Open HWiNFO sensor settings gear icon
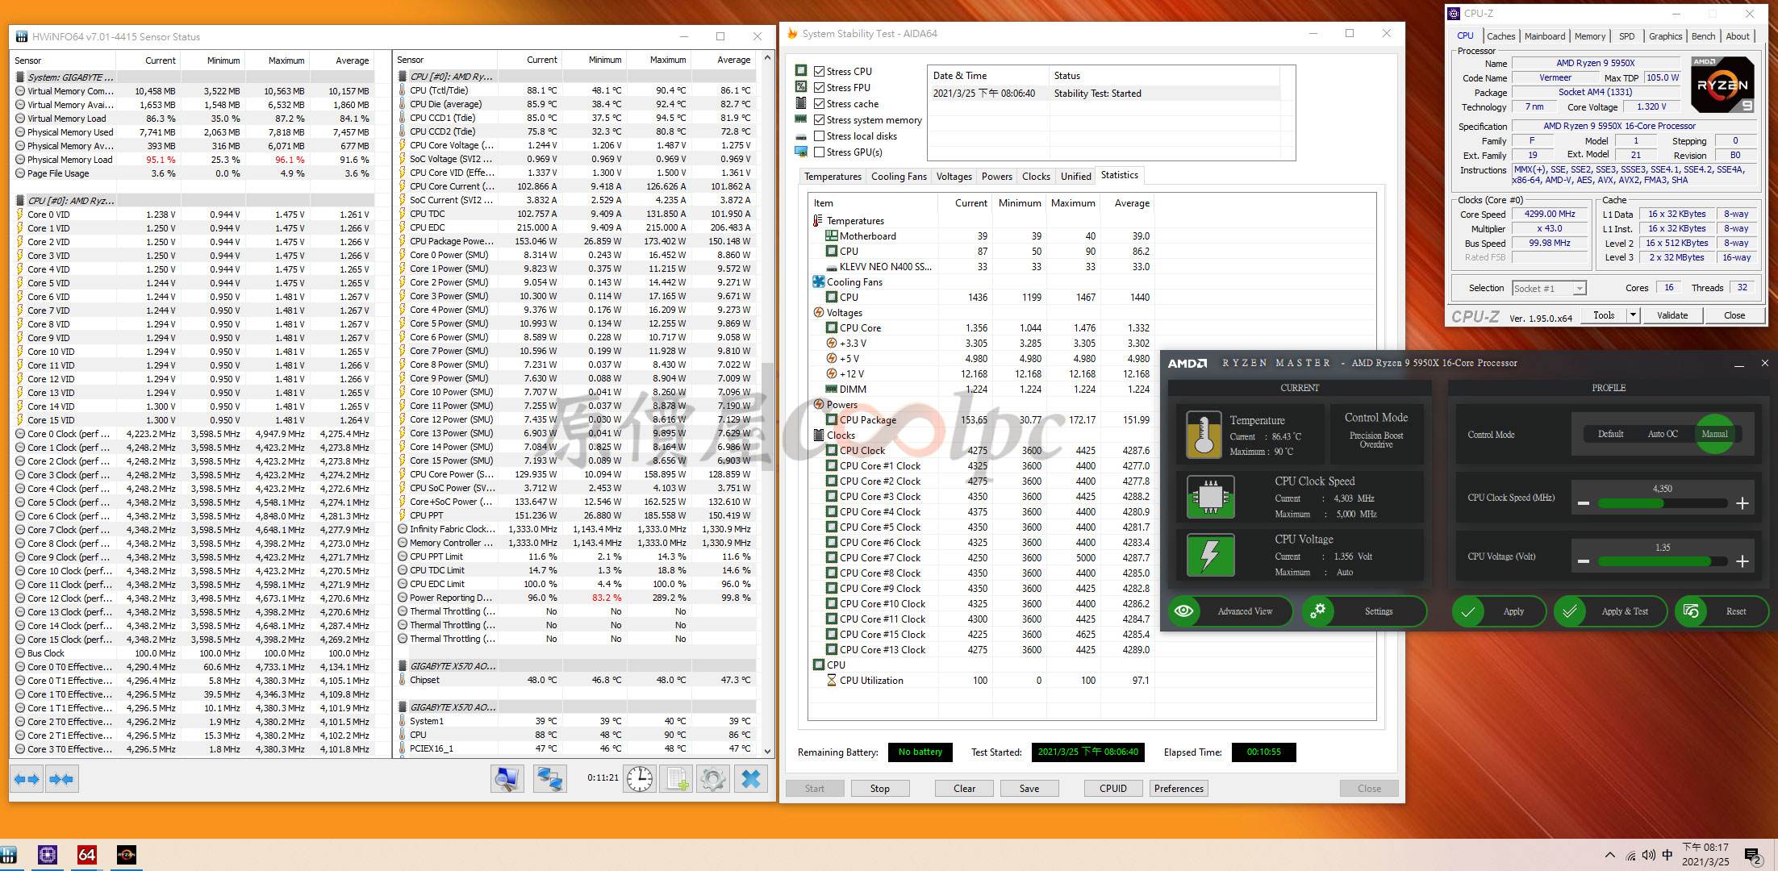 click(x=713, y=779)
